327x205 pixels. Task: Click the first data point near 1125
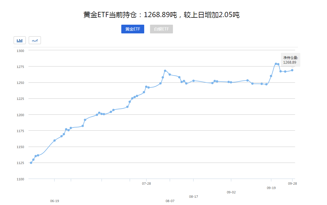click(31, 163)
